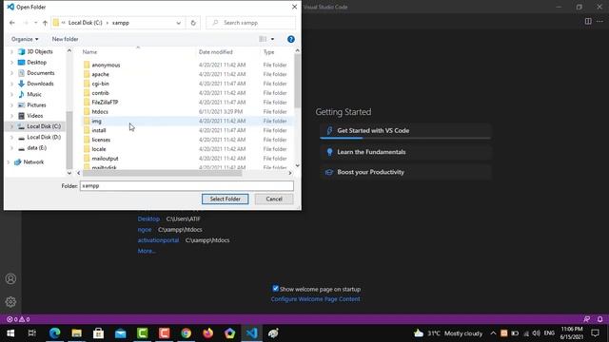Open notifications bell in status bar
609x342 pixels.
pyautogui.click(x=600, y=319)
